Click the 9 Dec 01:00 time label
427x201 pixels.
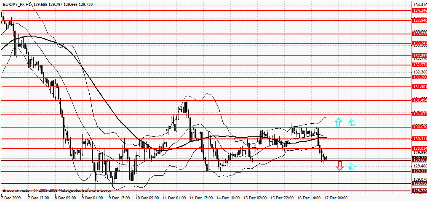pyautogui.click(x=92, y=198)
